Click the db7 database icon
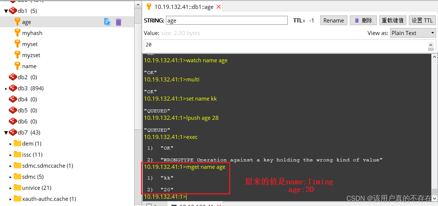 [13, 132]
